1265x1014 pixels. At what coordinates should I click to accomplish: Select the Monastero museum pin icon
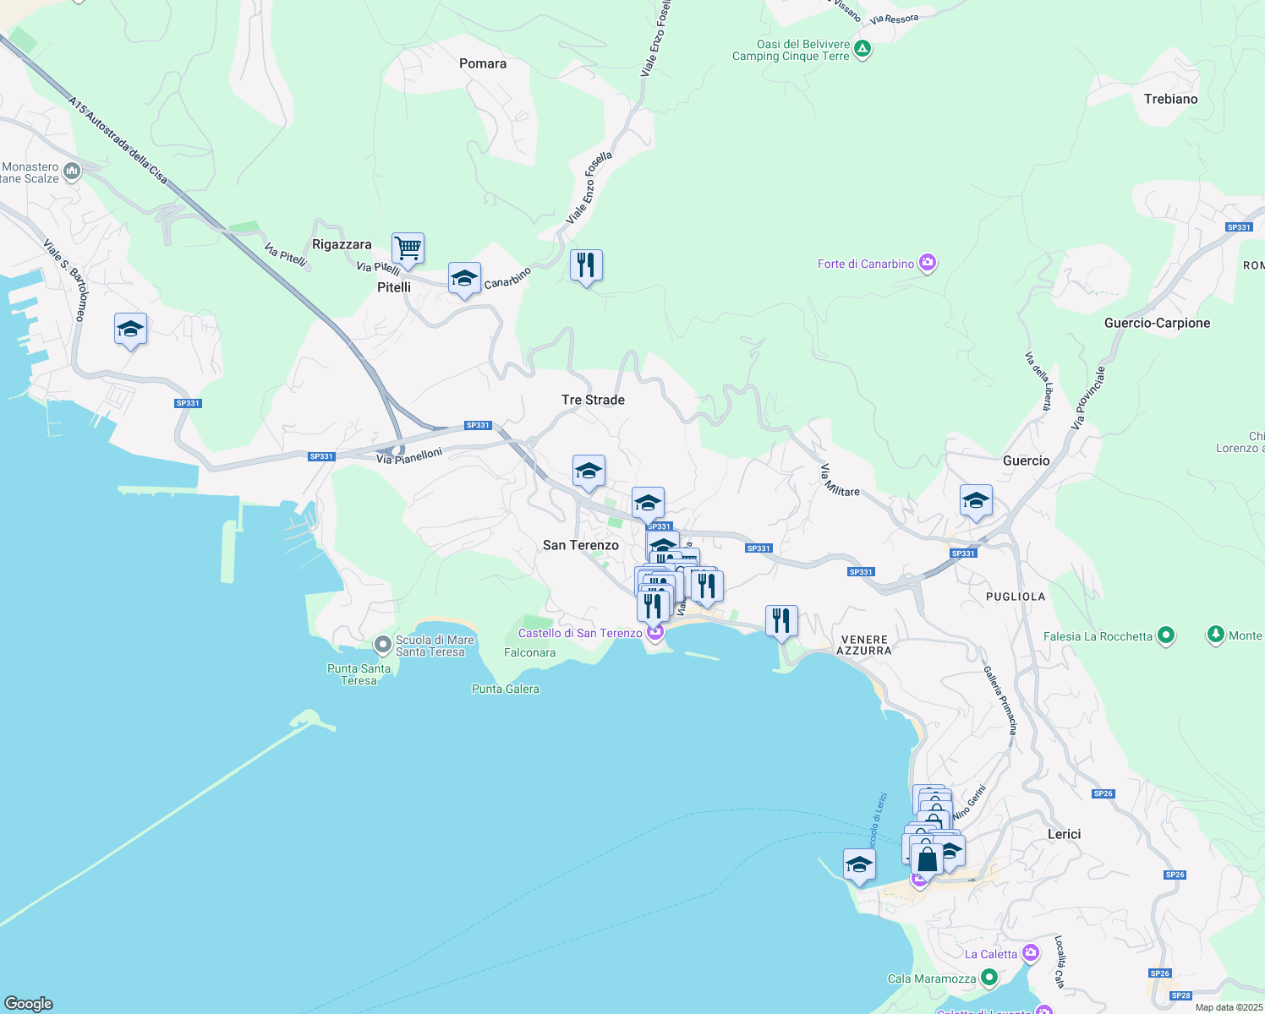[x=72, y=172]
